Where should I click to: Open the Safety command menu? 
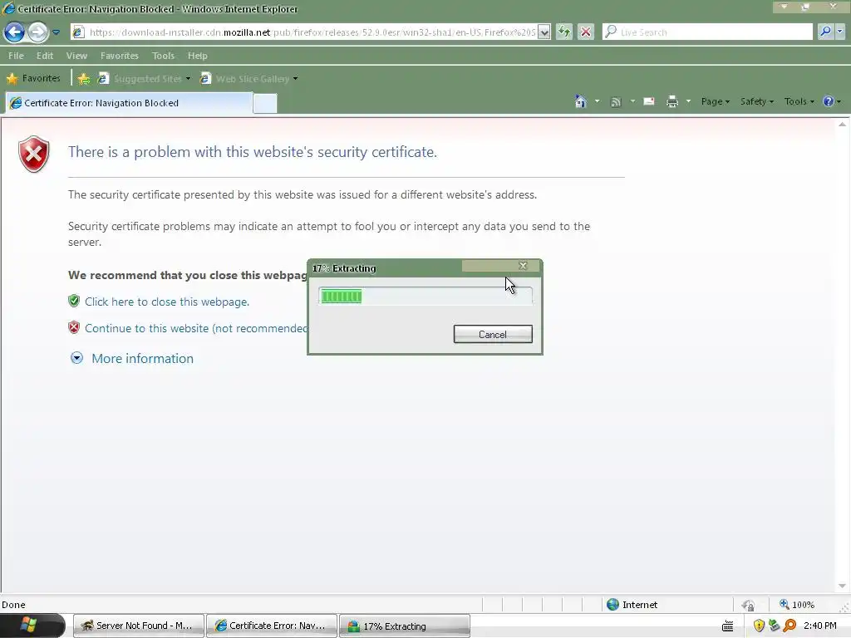pos(756,101)
